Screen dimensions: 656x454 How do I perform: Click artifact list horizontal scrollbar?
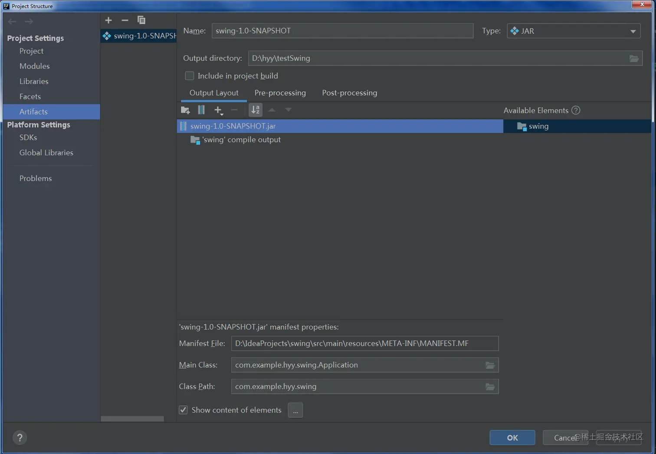point(132,418)
